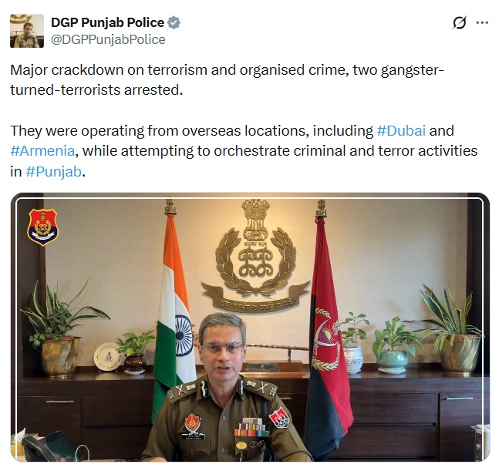Screen dimensions: 499x471
Task: Open the DGP Punjab Police profile avatar
Action: point(27,31)
